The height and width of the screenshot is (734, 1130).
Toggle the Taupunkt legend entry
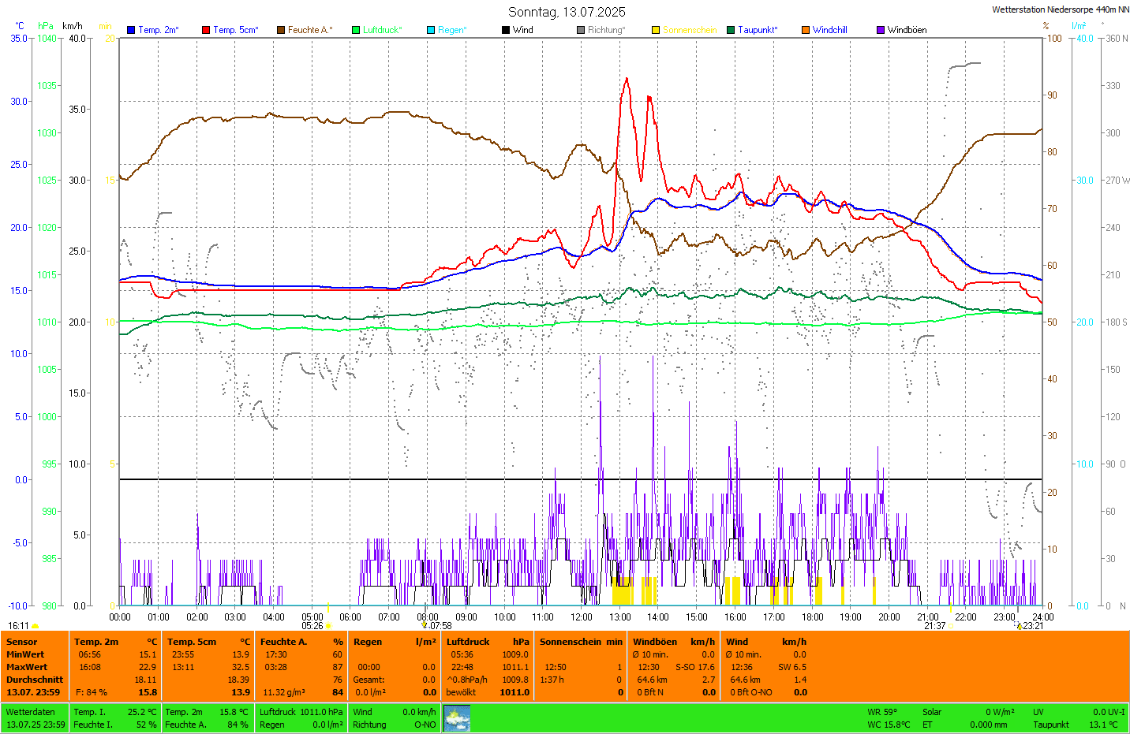coord(757,30)
